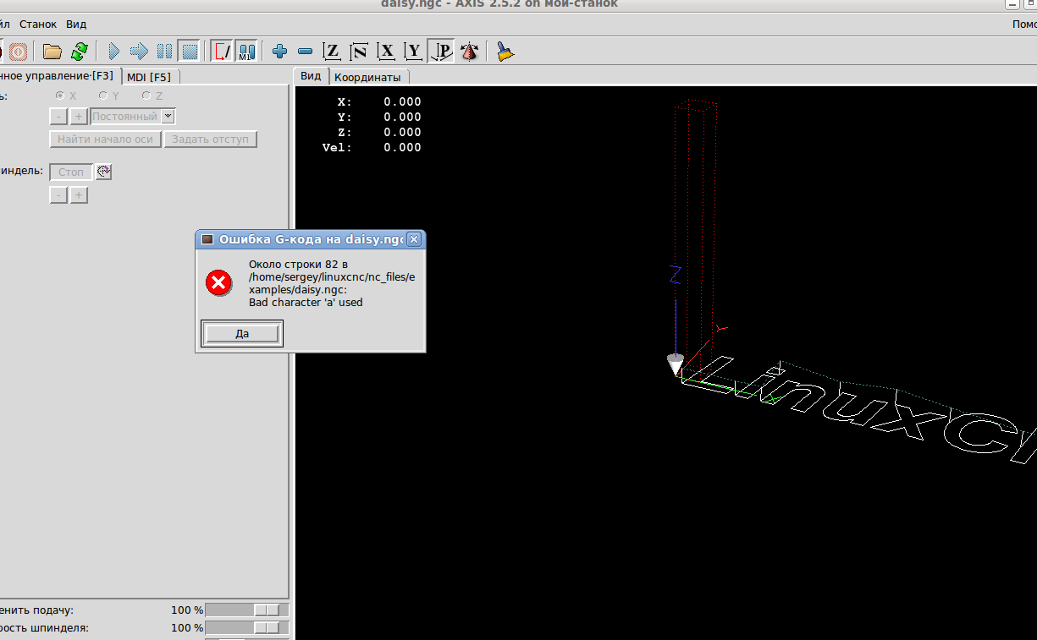Clear live plot with the brush icon
Screen dimensions: 1037x640
pos(505,52)
